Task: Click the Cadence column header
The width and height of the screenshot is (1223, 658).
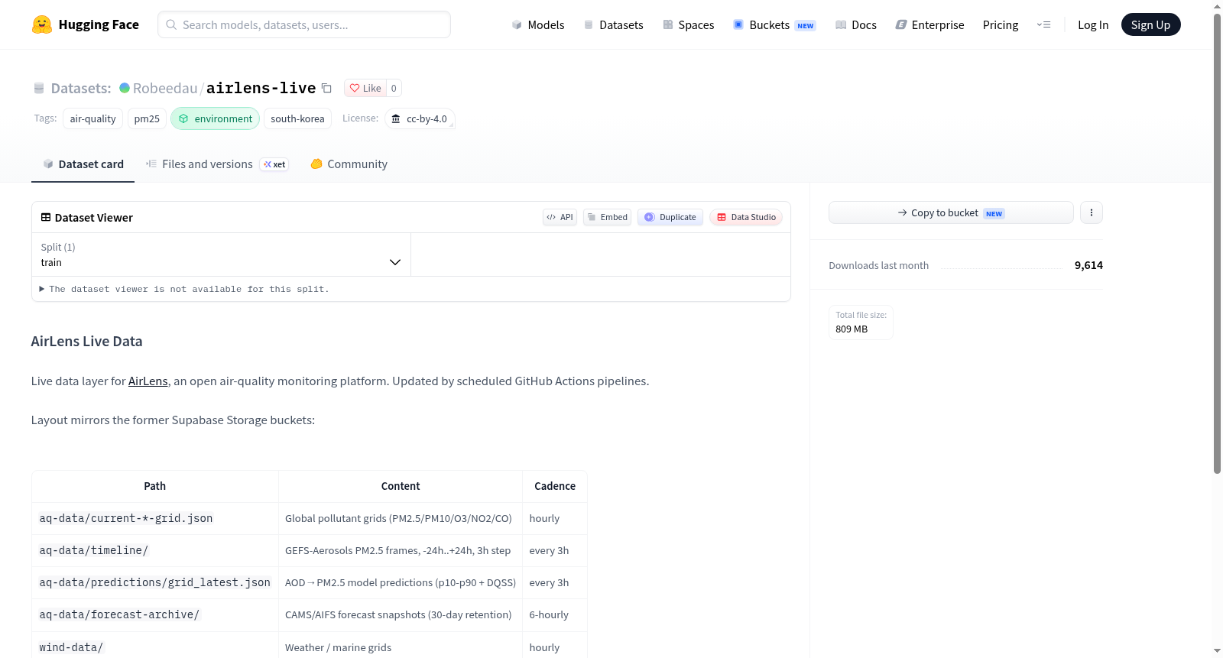Action: pos(555,486)
